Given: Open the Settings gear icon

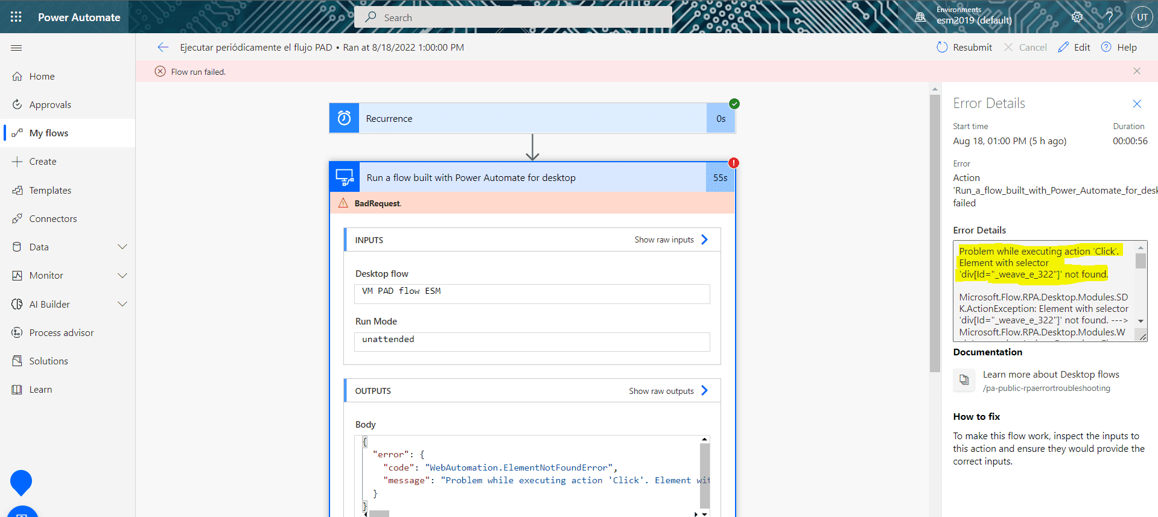Looking at the screenshot, I should [1077, 17].
